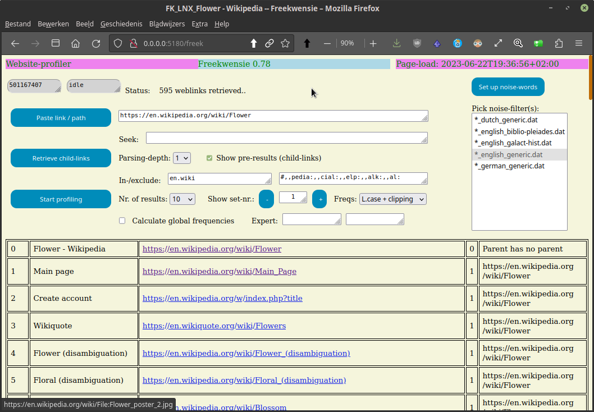Open the Flower_(disambiguation) link
Image resolution: width=594 pixels, height=412 pixels.
pyautogui.click(x=246, y=353)
